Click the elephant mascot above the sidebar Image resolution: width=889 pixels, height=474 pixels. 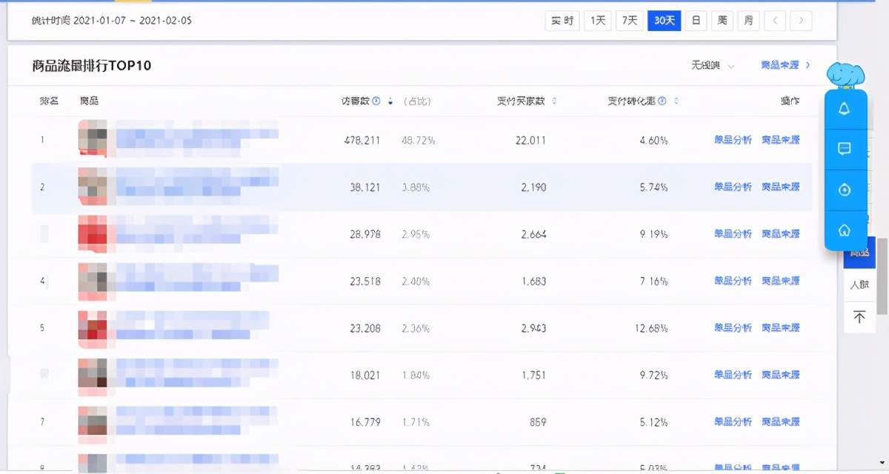(x=847, y=74)
